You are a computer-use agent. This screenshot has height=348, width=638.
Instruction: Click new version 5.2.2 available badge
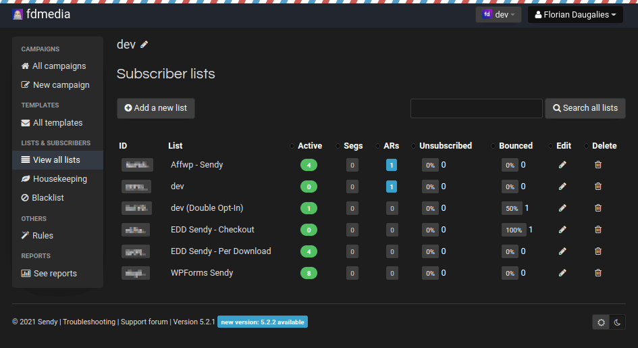tap(263, 322)
